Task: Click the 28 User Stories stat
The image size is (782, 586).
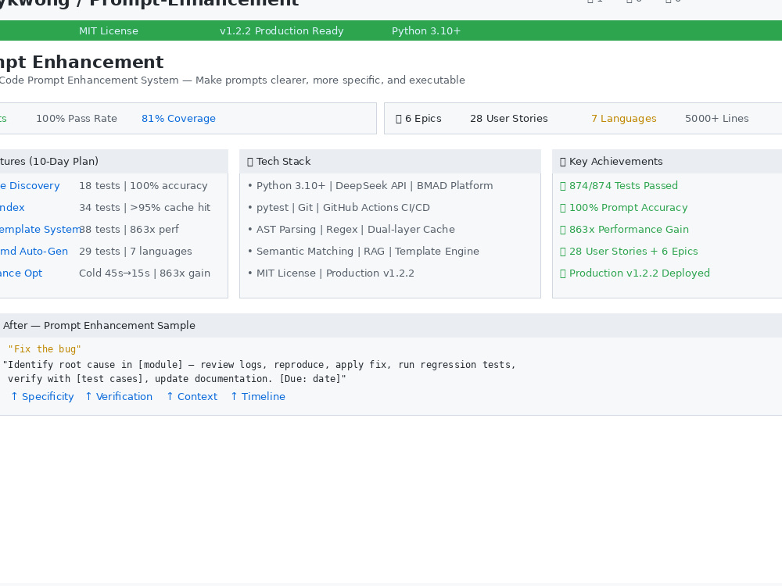Action: coord(509,119)
